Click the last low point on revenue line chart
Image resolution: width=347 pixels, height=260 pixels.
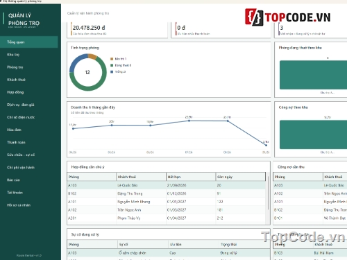click(x=266, y=146)
